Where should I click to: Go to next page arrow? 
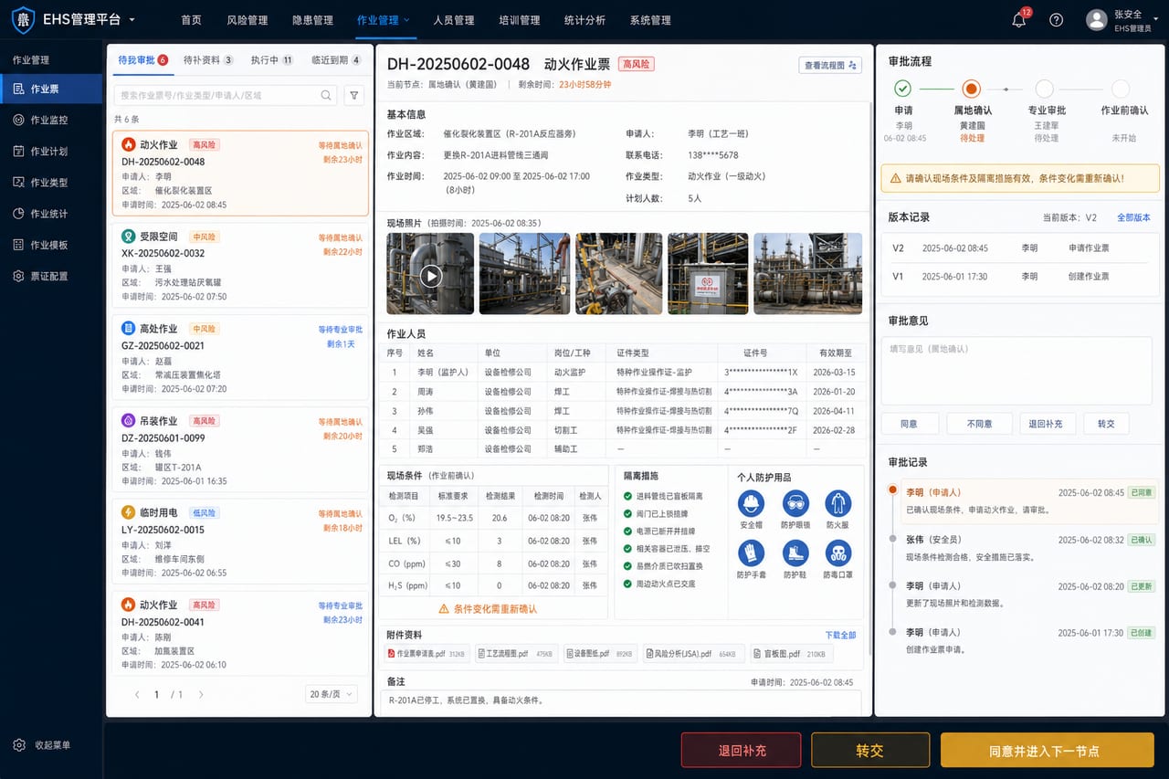(201, 695)
